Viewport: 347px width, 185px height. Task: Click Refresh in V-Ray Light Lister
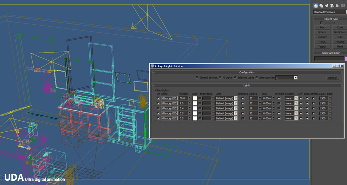[x=332, y=78]
